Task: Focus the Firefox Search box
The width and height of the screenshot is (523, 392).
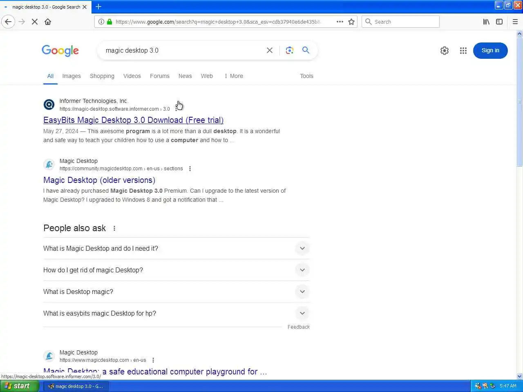Action: [400, 22]
